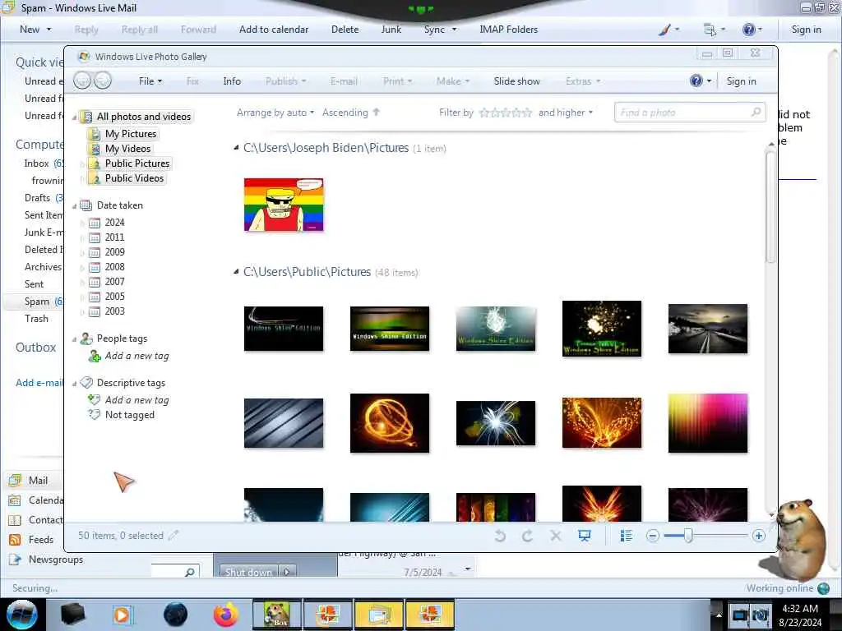Click the hamster Box taskbar button

tap(277, 615)
